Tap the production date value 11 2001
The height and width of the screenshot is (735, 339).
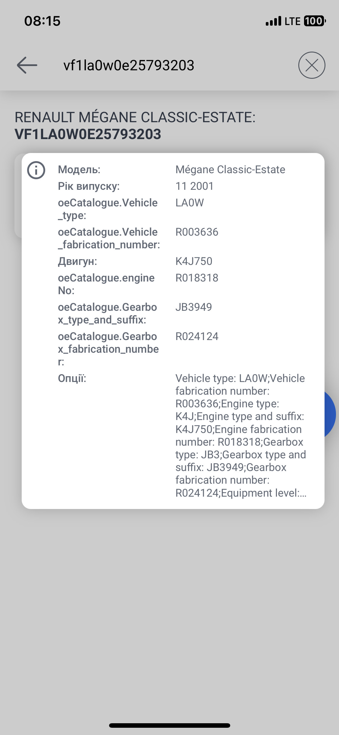pos(194,186)
